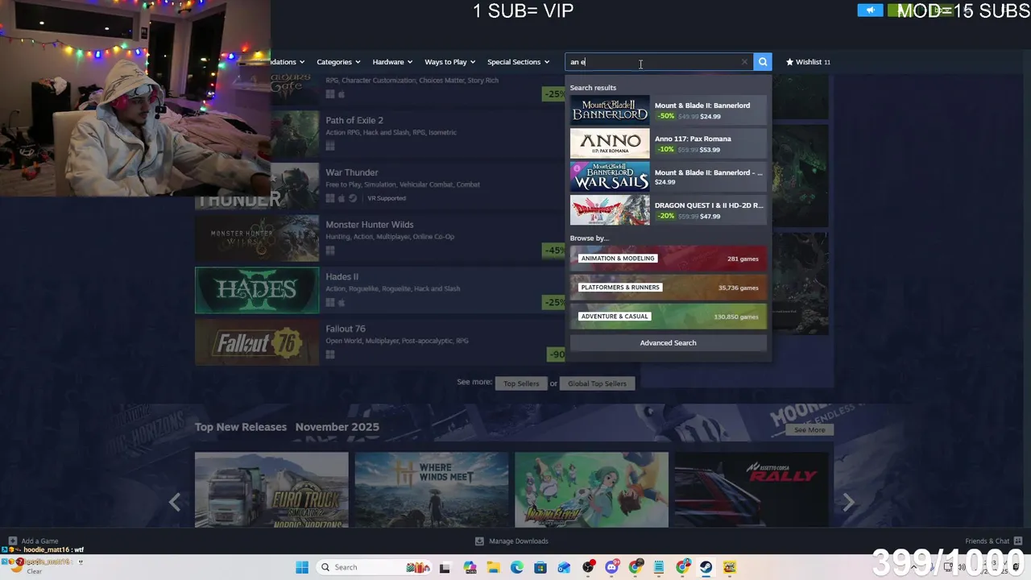Open File Explorer from the taskbar
Image resolution: width=1031 pixels, height=580 pixels.
pos(493,567)
